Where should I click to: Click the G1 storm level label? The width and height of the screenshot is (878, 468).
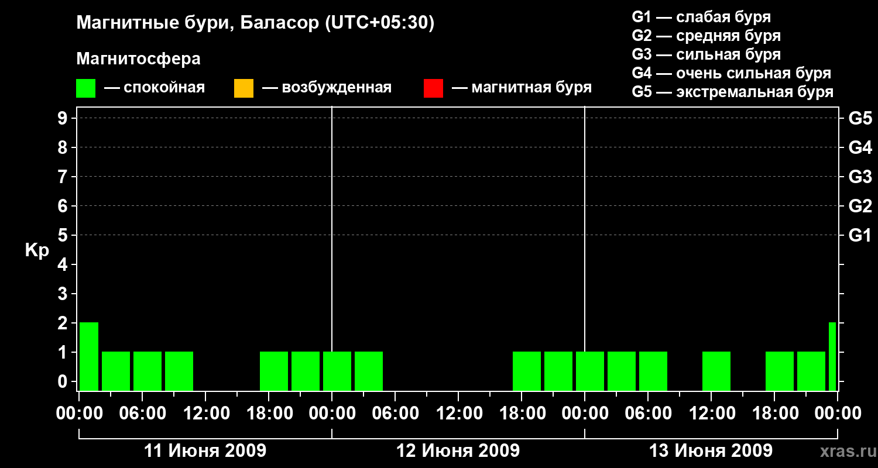860,235
